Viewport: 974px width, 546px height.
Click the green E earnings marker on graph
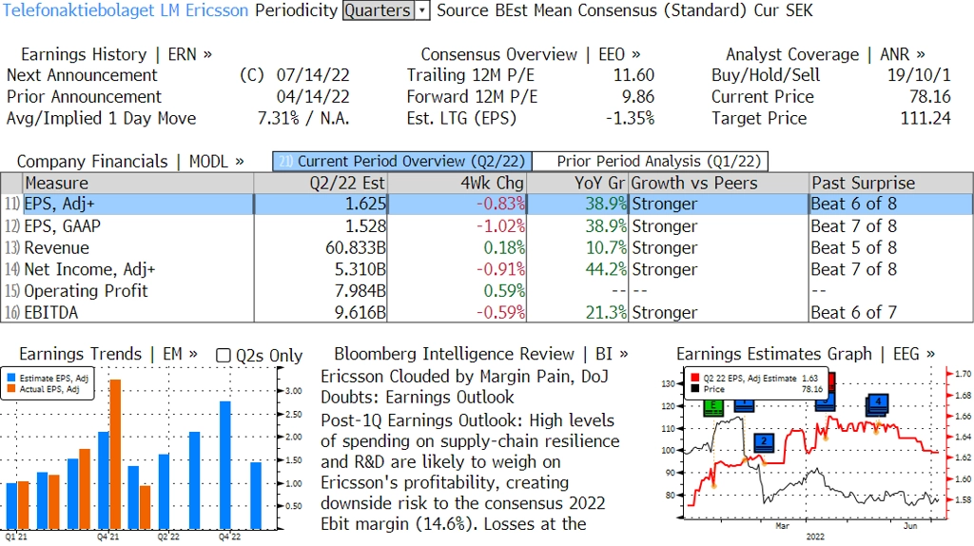click(713, 407)
